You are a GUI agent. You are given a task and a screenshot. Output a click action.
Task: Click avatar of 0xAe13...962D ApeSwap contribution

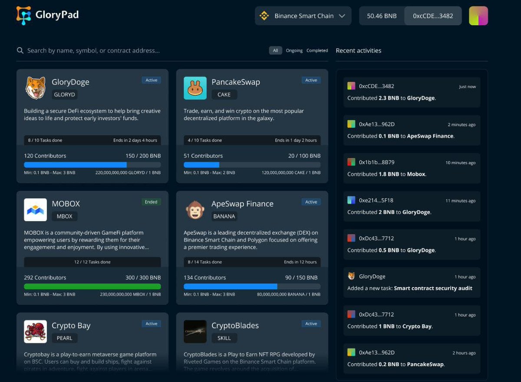pos(351,124)
